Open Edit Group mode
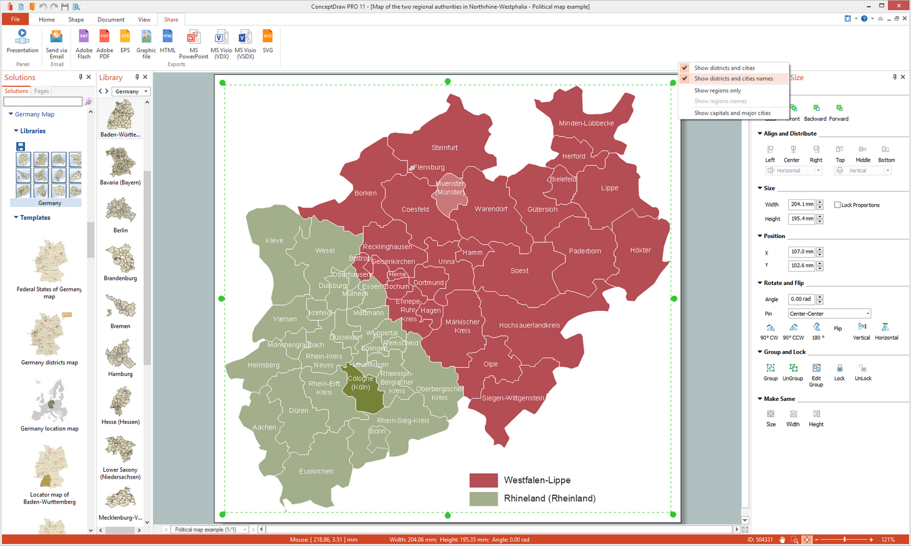 pos(816,375)
